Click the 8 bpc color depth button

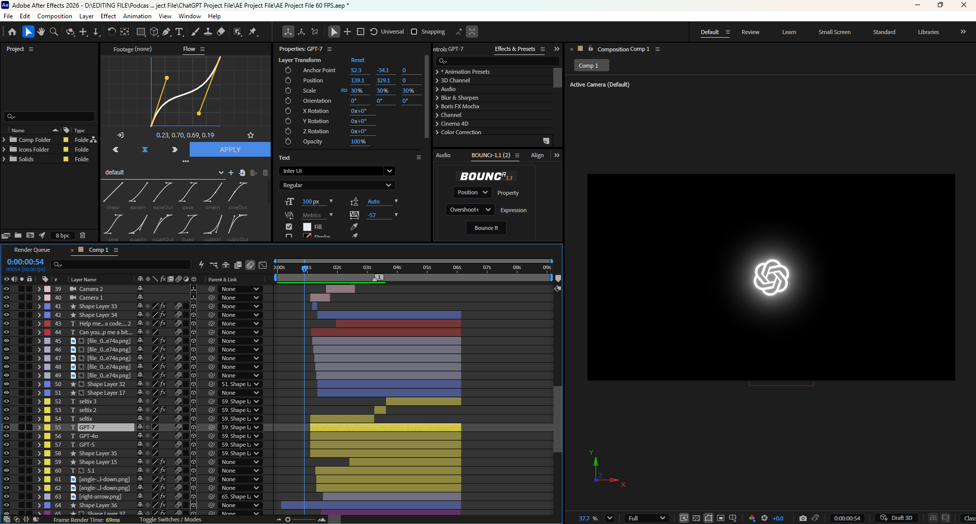tap(63, 236)
